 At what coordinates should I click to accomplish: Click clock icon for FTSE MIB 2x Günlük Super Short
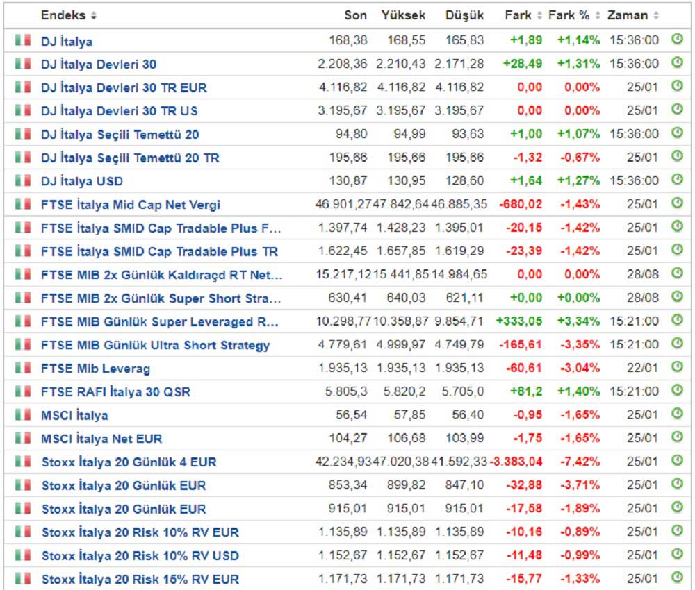(677, 296)
